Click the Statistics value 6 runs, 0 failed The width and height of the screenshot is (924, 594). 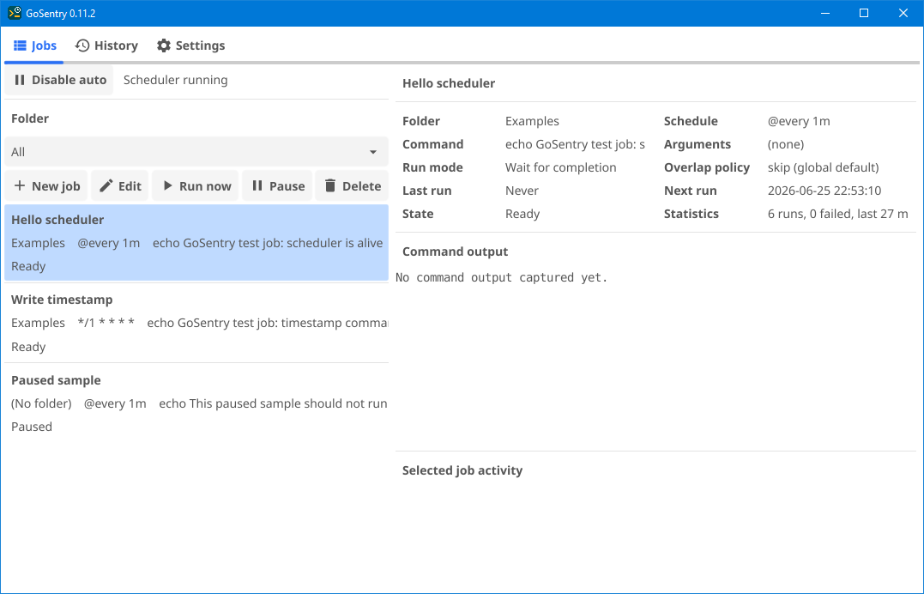tap(837, 214)
